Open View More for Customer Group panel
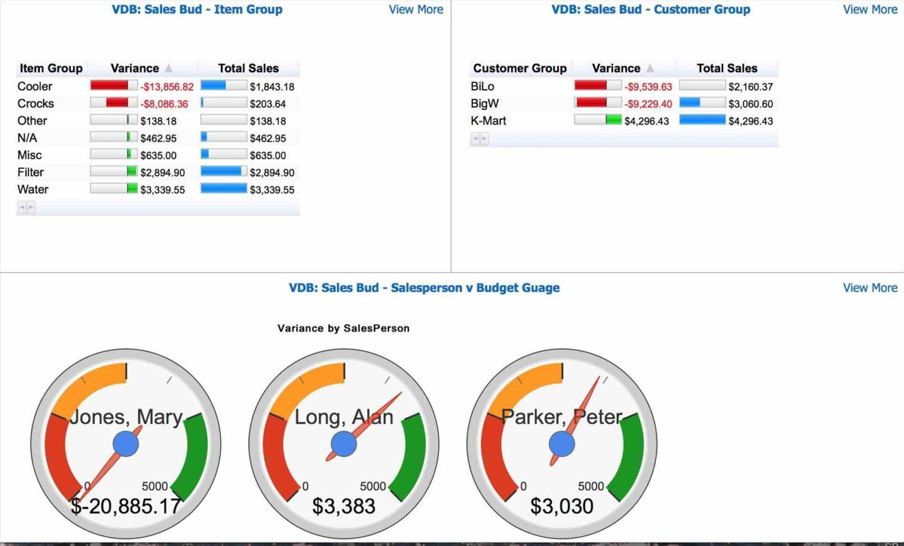The width and height of the screenshot is (904, 546). point(870,10)
